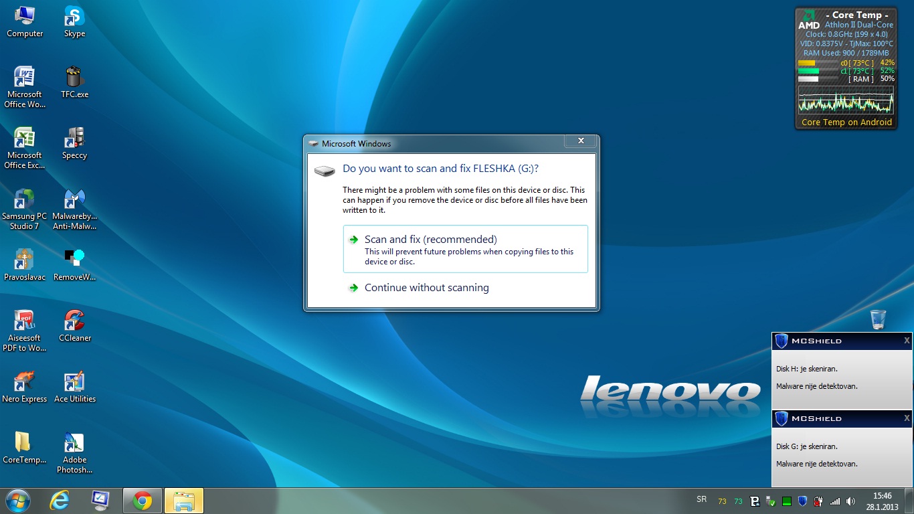Image resolution: width=914 pixels, height=514 pixels.
Task: Select the Samsung PC Studio 7 shortcut
Action: point(25,209)
